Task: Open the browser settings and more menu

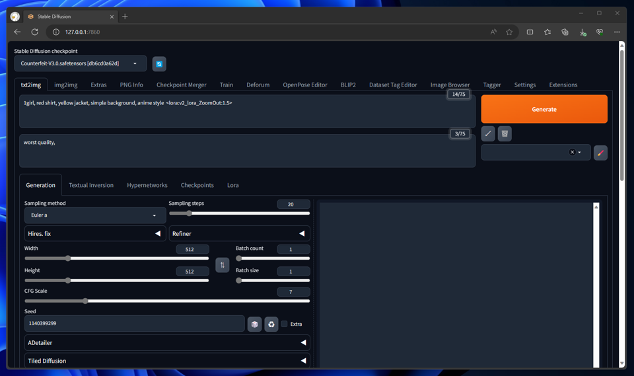Action: tap(617, 32)
